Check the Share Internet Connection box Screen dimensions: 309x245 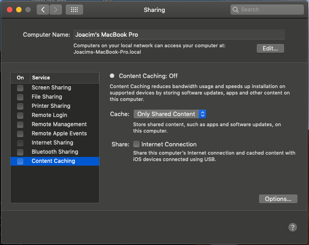coord(136,144)
